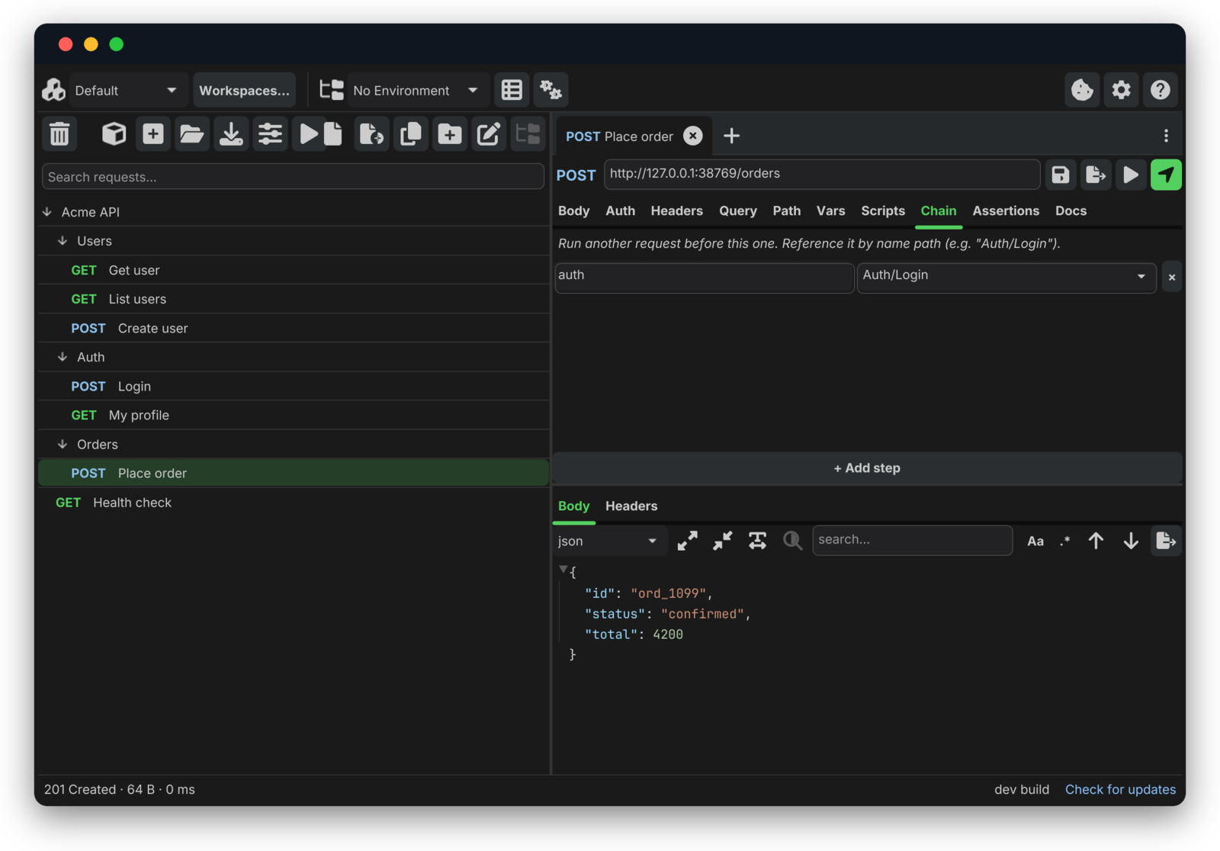Click the expand all JSON icon
Viewport: 1220px width, 851px height.
[687, 541]
